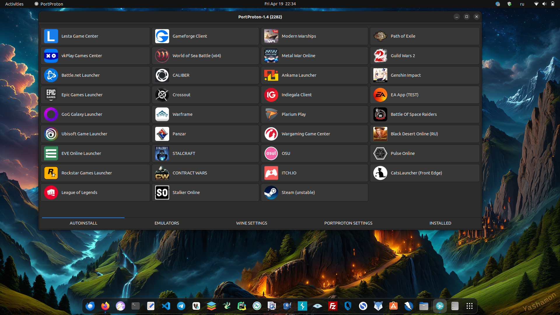This screenshot has height=315, width=560.
Task: Click the EVE Online Launcher icon
Action: [x=51, y=153]
